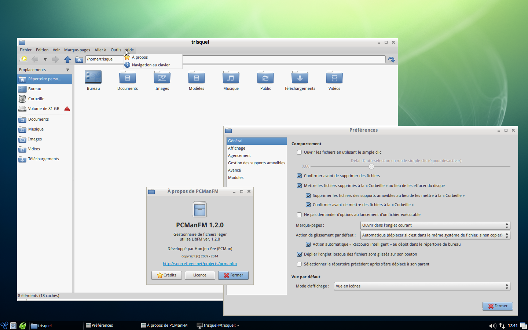
Task: Toggle Confirmer avant de supprimer des fichiers
Action: (300, 176)
